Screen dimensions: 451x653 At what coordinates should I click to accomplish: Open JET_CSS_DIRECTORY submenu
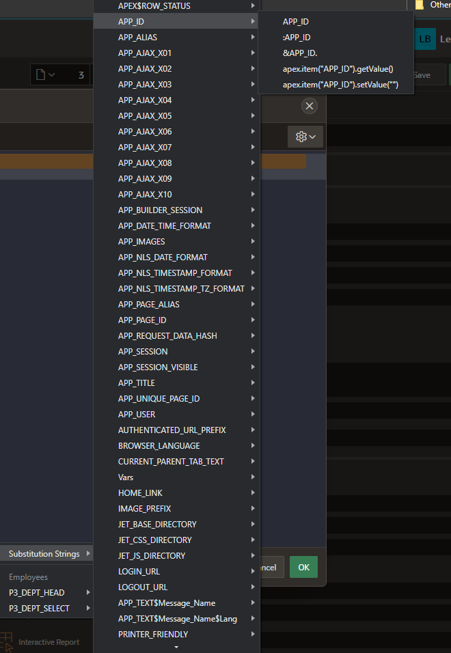176,540
